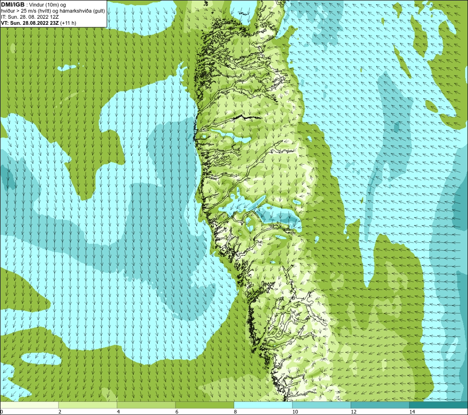This screenshot has height=415, width=468.
Task: Click the '4' label on the wind scale
Action: 118,412
